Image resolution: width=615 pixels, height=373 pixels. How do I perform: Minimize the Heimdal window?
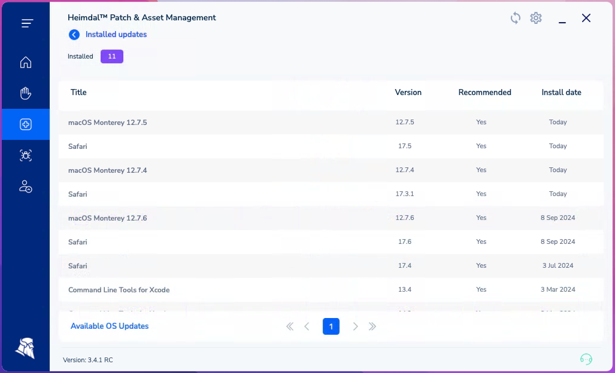coord(562,22)
